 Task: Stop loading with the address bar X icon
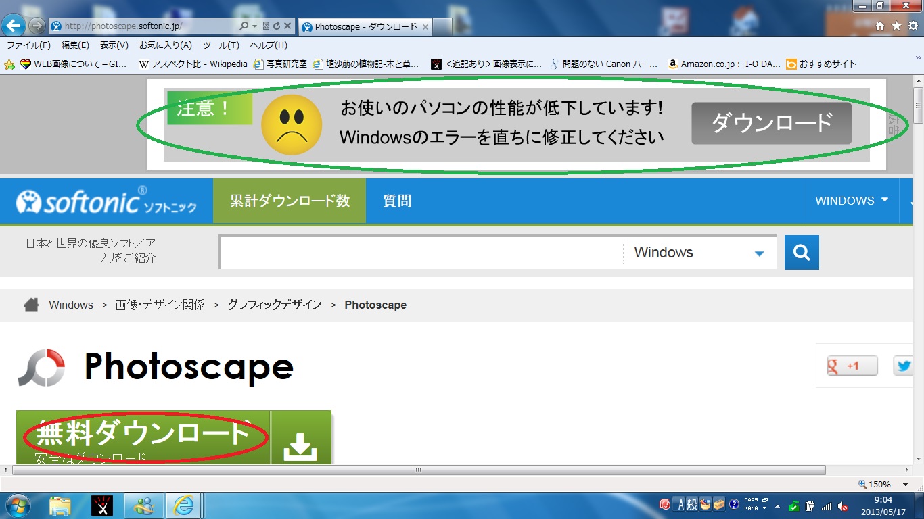click(287, 26)
